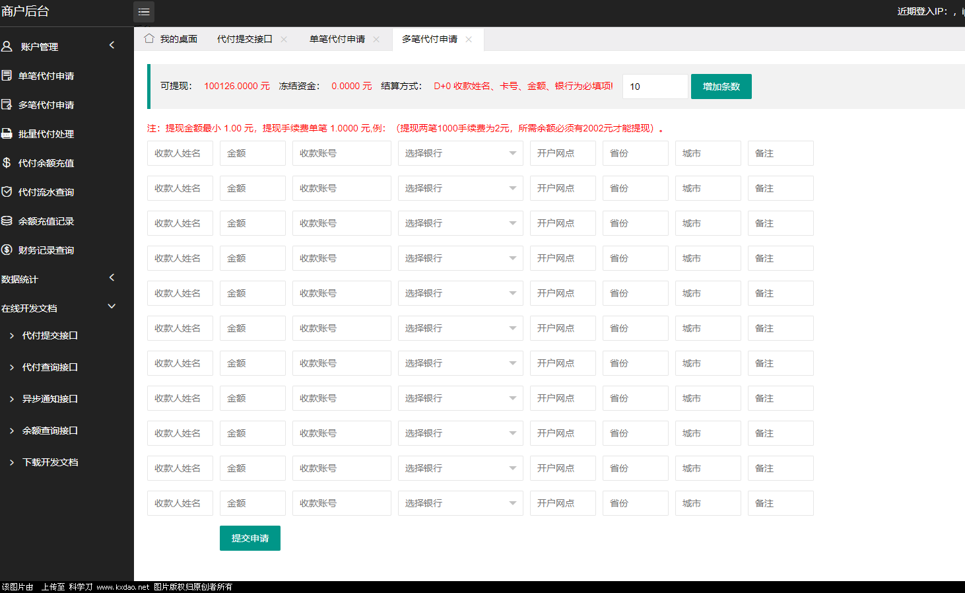965x593 pixels.
Task: Open 财务记录查询 in the sidebar
Action: [46, 250]
